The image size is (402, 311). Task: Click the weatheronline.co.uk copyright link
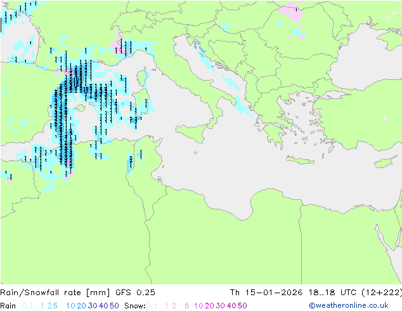coord(348,305)
